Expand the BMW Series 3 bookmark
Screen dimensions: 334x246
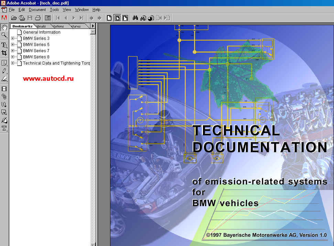coord(13,38)
